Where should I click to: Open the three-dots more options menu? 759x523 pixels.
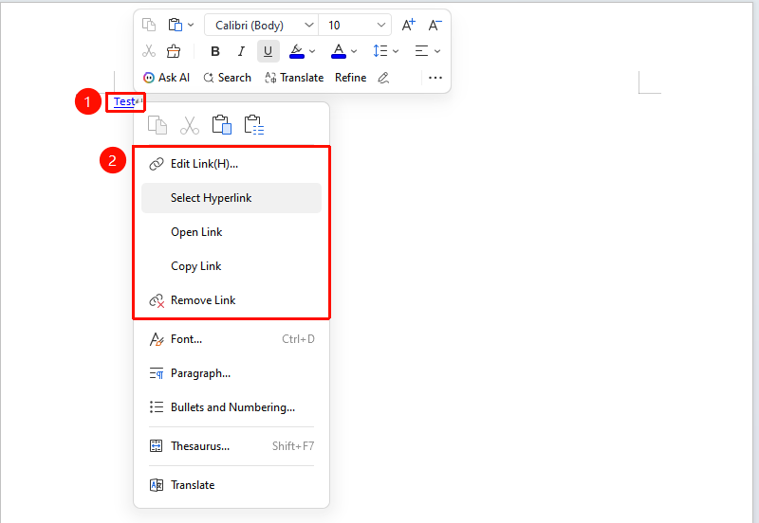(x=435, y=78)
